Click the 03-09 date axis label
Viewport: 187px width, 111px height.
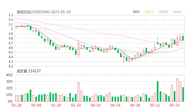(36, 105)
